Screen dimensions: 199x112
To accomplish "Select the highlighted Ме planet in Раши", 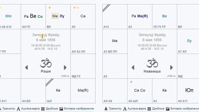I will pyautogui.click(x=55, y=16).
